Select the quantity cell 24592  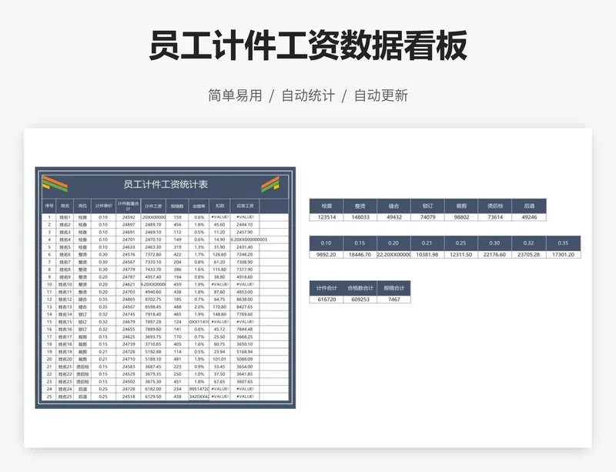[129, 217]
